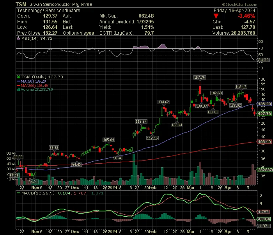Click the Friday 19-Apr-2024 date text
The height and width of the screenshot is (235, 273).
pos(234,11)
